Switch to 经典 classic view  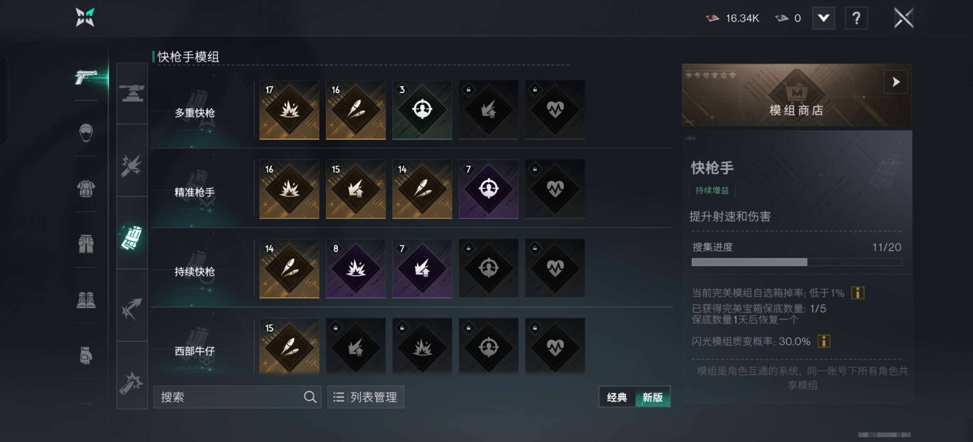(617, 397)
